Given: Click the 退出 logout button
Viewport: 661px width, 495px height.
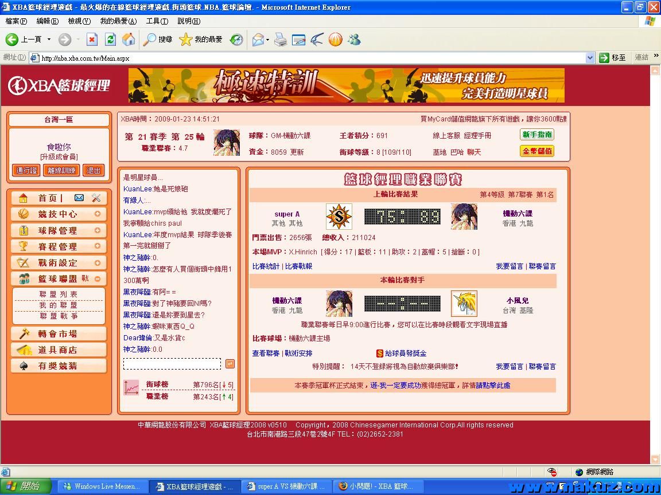Looking at the screenshot, I should pyautogui.click(x=94, y=171).
